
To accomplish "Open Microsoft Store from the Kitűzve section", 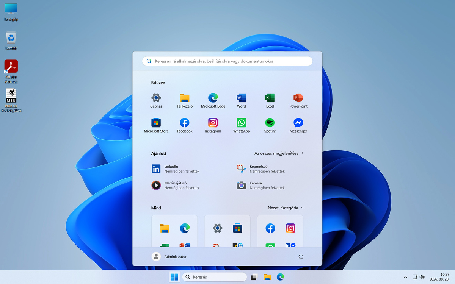I will click(156, 126).
